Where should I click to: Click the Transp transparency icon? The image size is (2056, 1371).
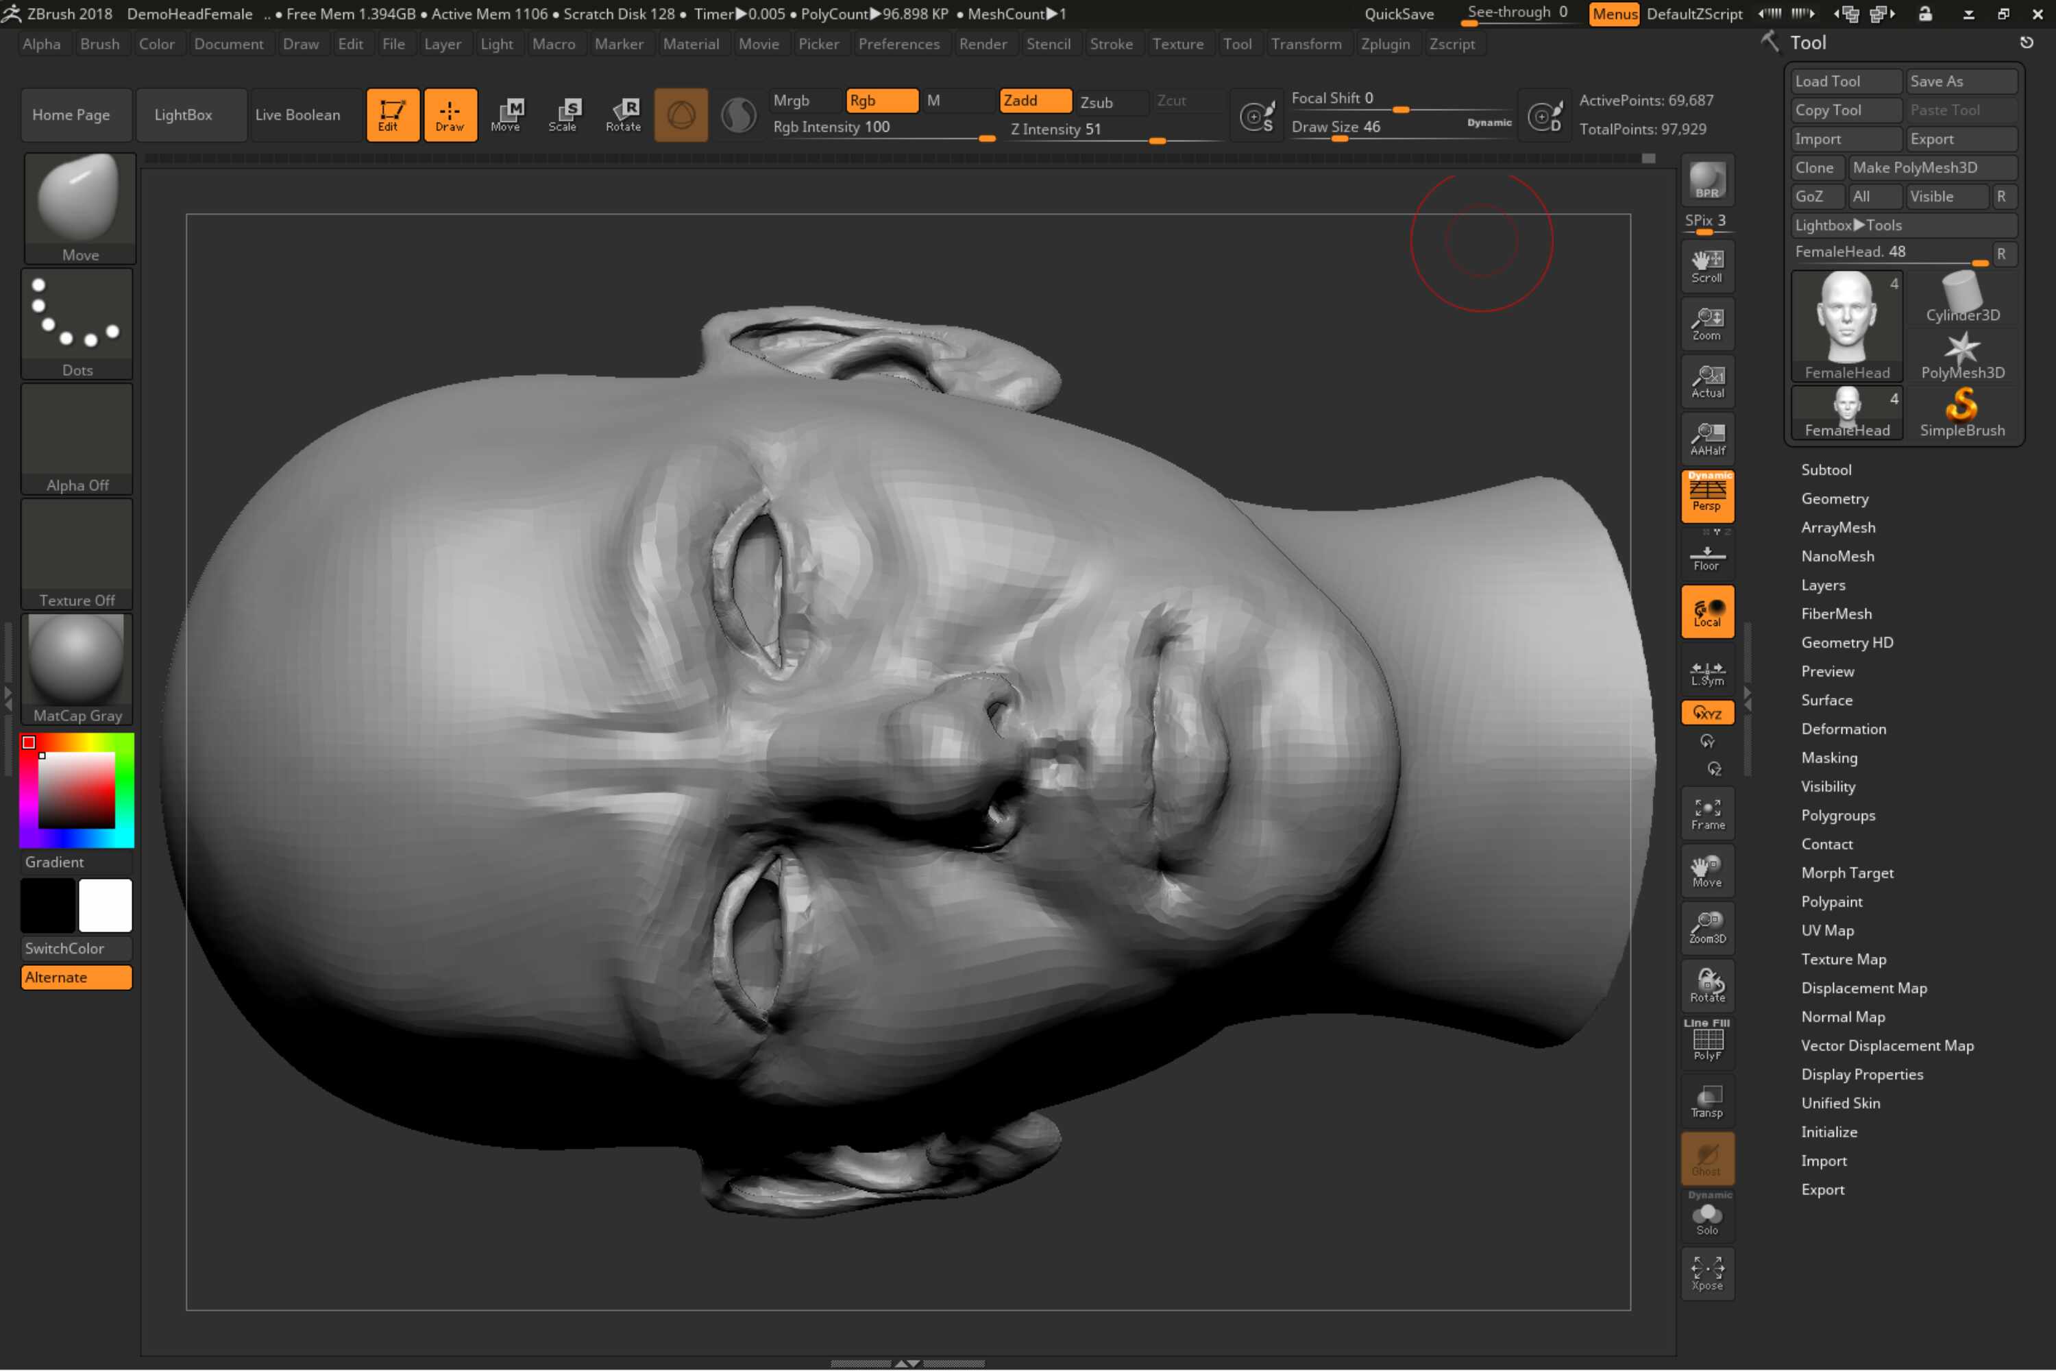[x=1707, y=1101]
